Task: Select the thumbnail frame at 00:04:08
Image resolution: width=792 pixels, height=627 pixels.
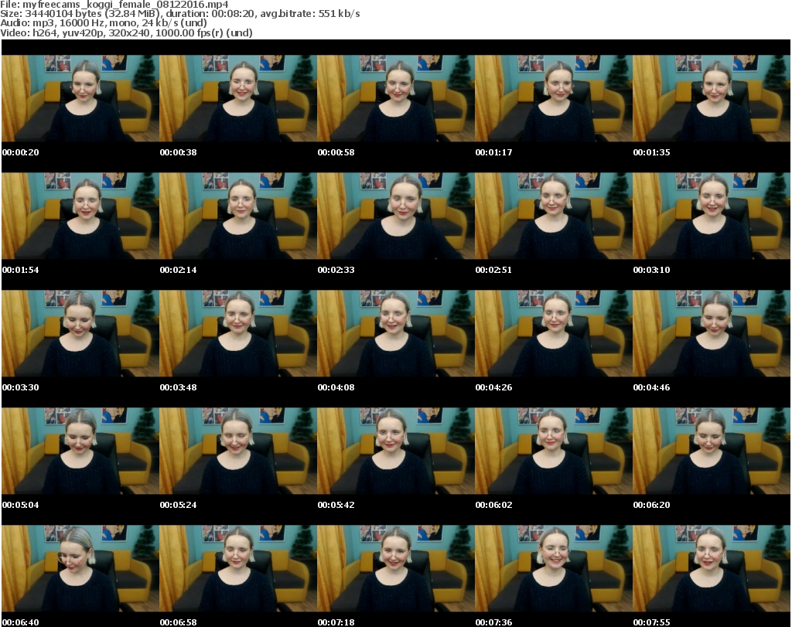Action: tap(395, 334)
